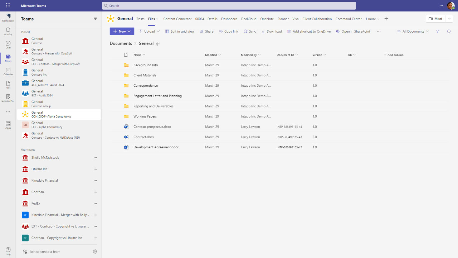Click in the Search box

click(x=229, y=6)
